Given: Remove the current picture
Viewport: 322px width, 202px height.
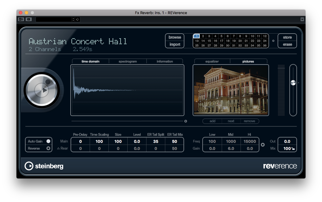Looking at the screenshot, I should (249, 121).
